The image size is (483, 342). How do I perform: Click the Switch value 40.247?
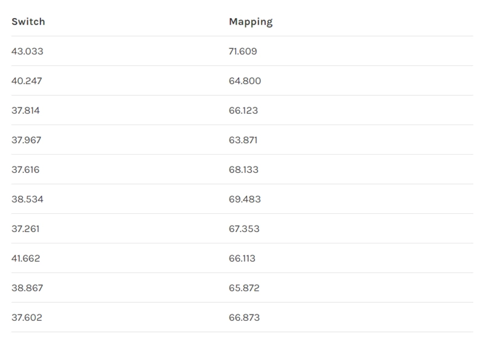27,81
